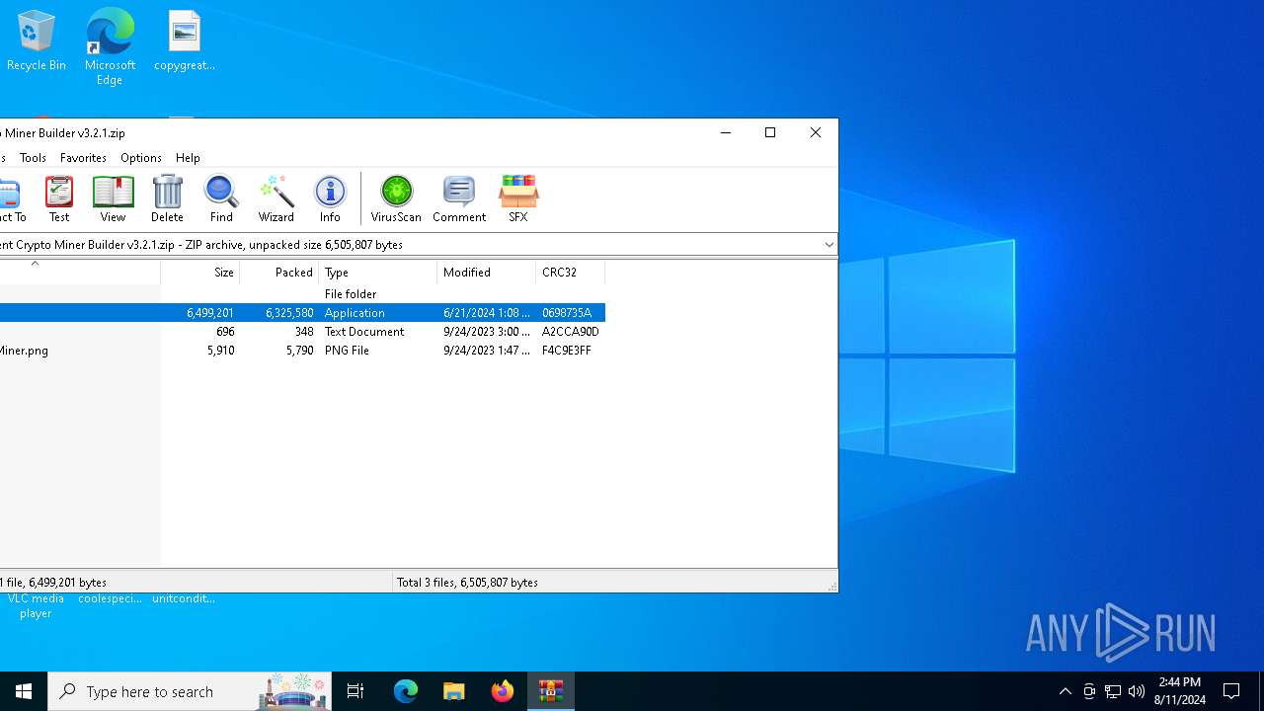Launch Firefox from the taskbar
This screenshot has width=1264, height=711.
click(503, 691)
